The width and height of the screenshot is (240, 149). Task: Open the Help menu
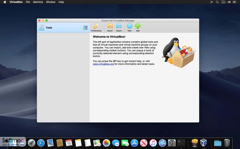coord(61,2)
